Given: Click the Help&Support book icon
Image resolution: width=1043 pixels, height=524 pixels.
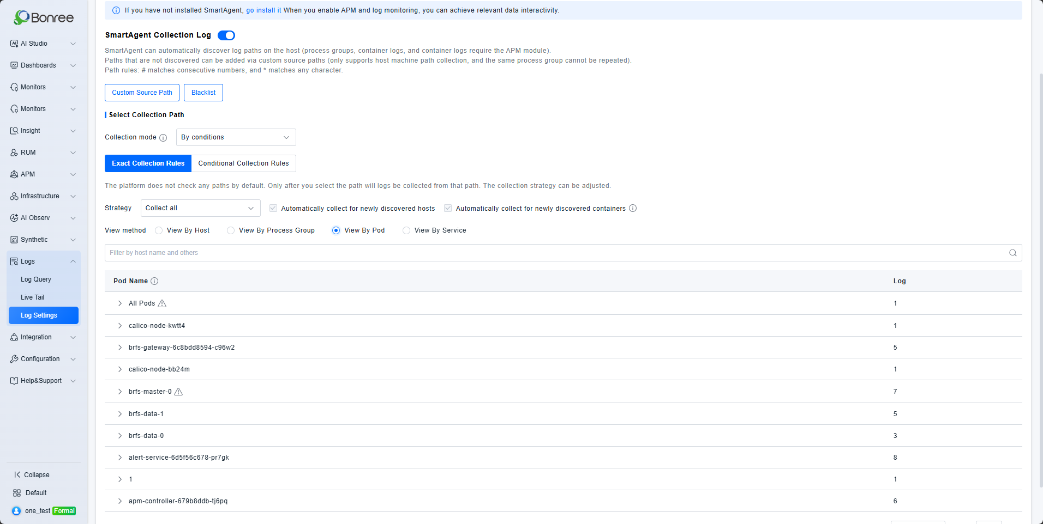Looking at the screenshot, I should (14, 381).
